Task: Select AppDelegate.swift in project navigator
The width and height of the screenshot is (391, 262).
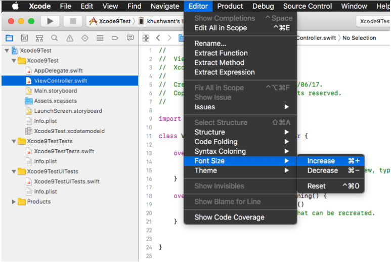Action: 58,71
